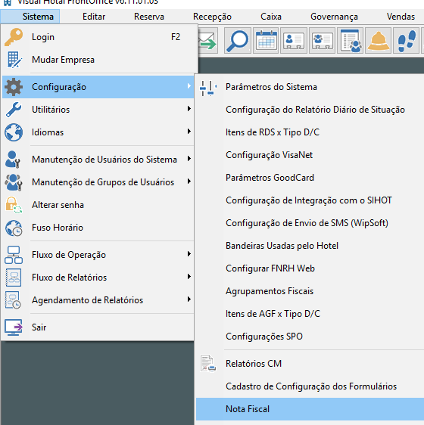This screenshot has height=425, width=424.
Task: Expand the Fluxo de Relatórios submenu arrow
Action: pos(189,277)
